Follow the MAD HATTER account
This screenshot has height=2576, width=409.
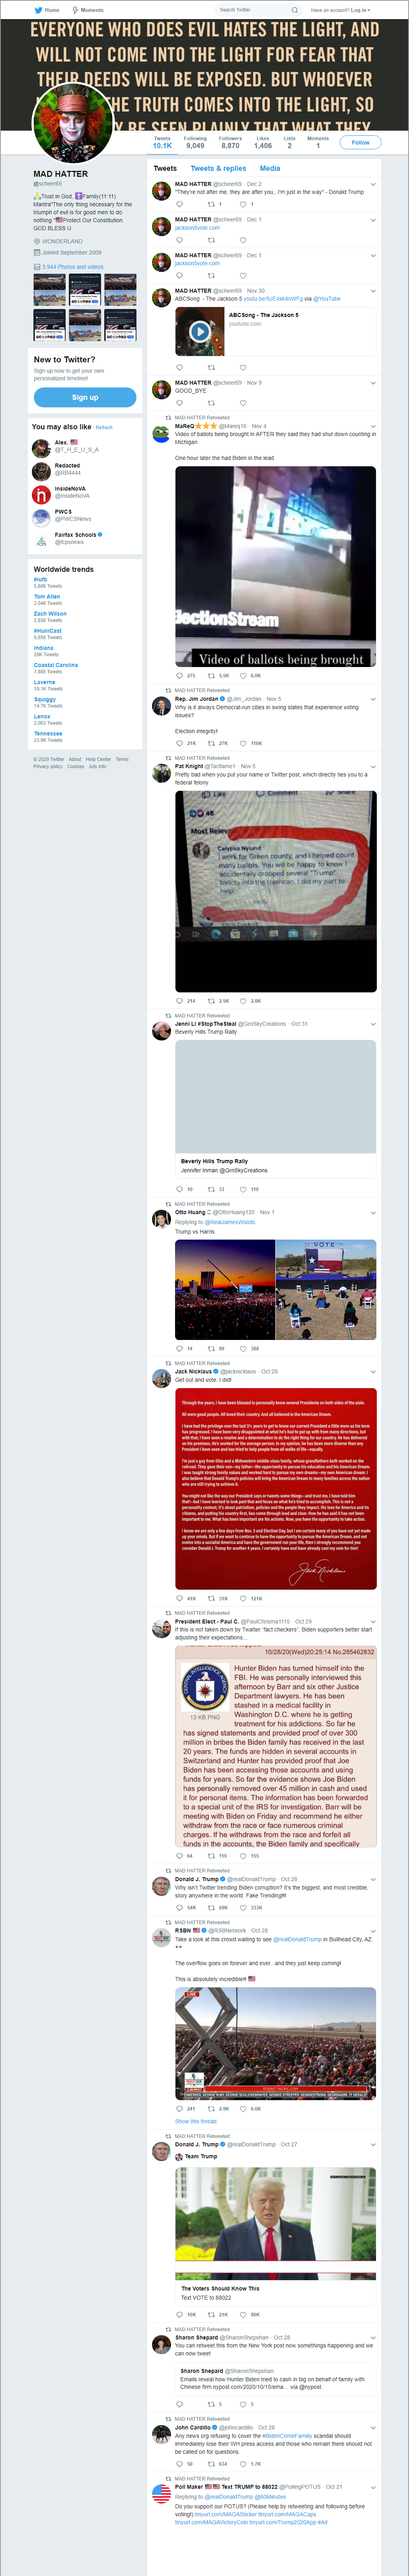tap(360, 142)
